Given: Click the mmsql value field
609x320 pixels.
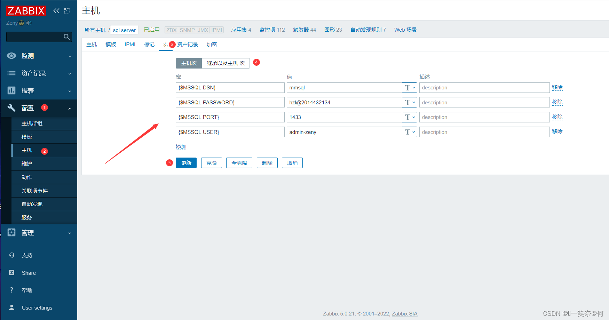Looking at the screenshot, I should click(344, 88).
